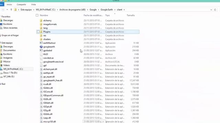Viewport: 220px width, 123px height.
Task: Click the Refresh button in address bar
Action: (215, 10)
